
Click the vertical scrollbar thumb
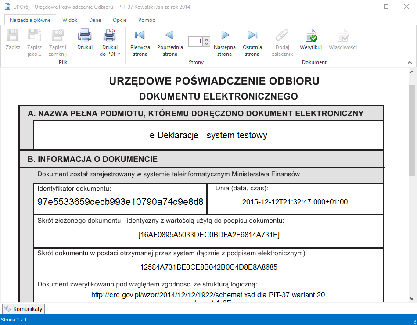click(412, 130)
